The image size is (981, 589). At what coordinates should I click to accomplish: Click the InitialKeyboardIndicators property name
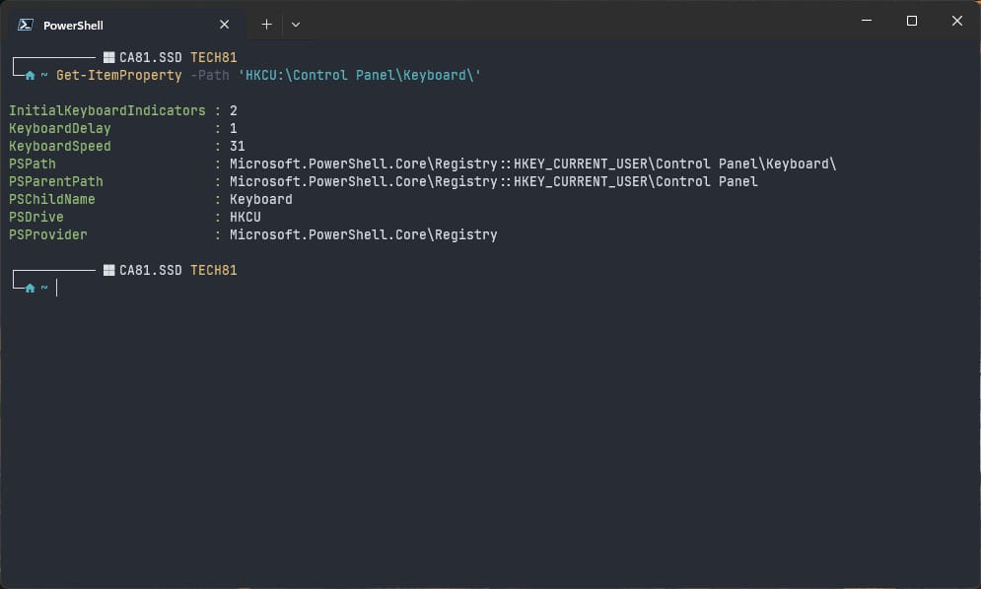click(107, 110)
